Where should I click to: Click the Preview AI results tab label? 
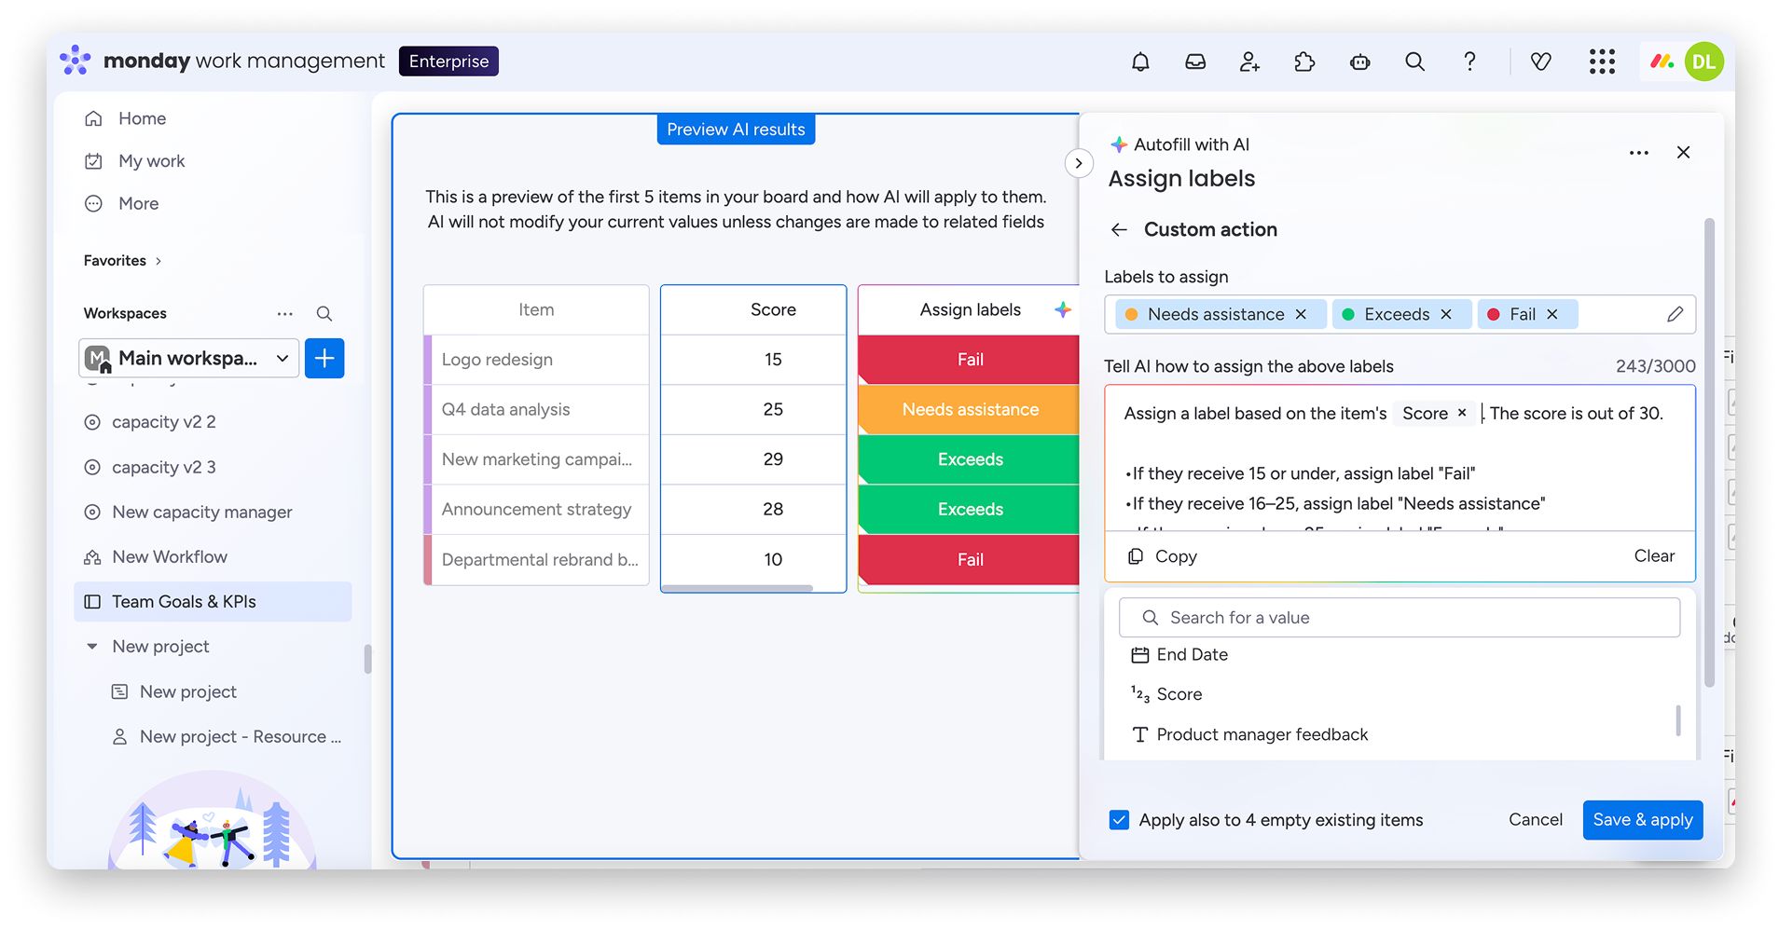click(736, 130)
